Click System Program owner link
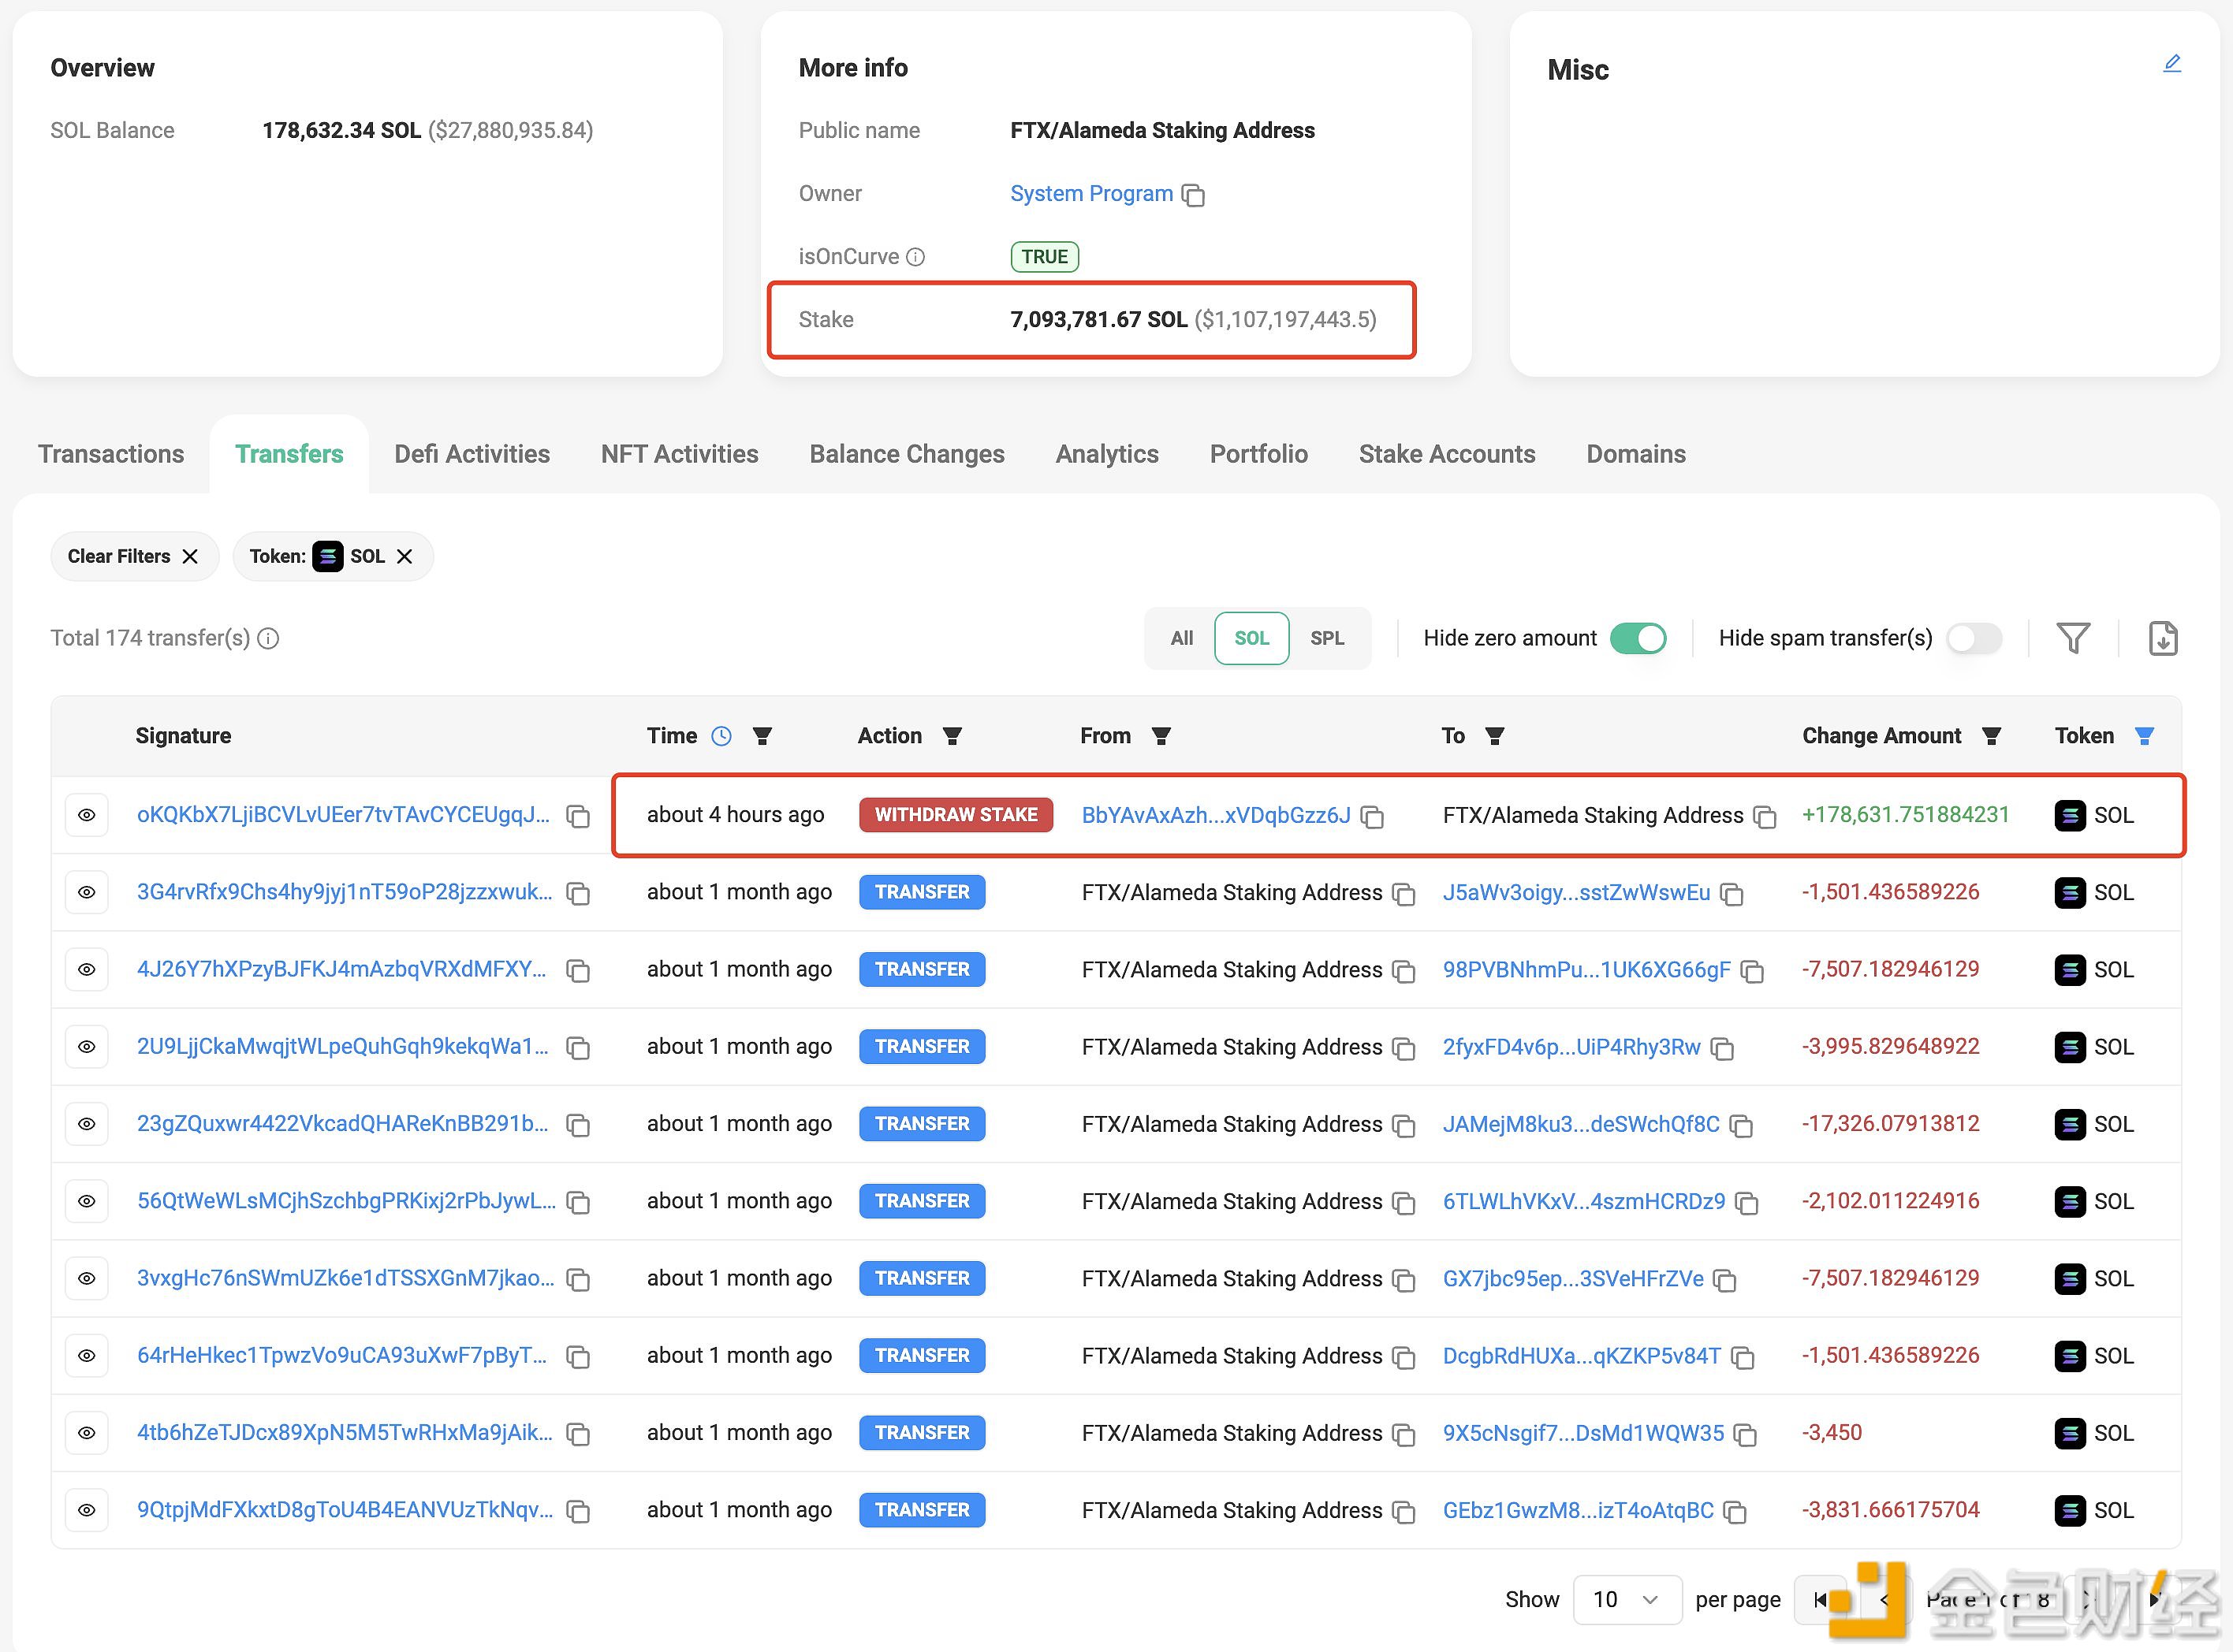Viewport: 2233px width, 1652px height. [1090, 192]
